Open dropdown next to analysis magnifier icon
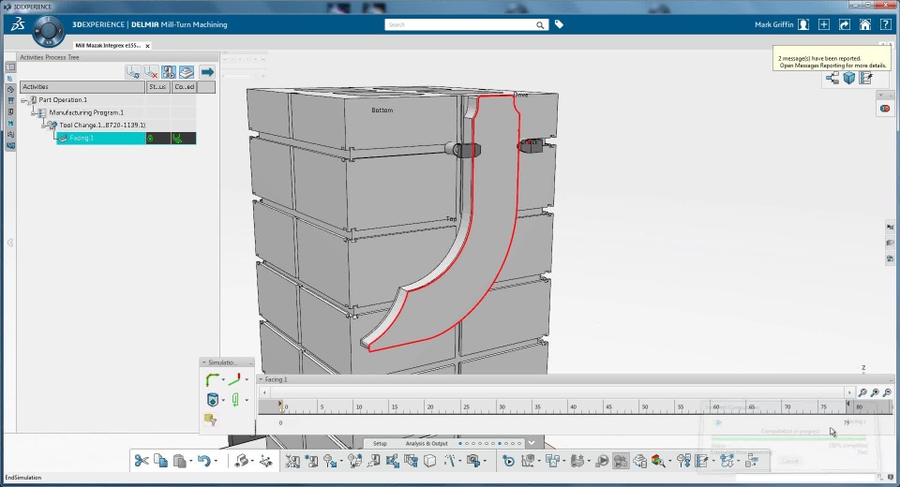 (669, 461)
